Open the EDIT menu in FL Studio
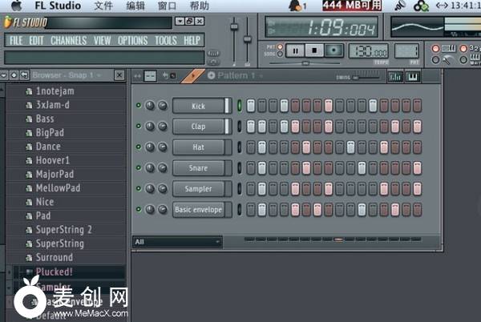This screenshot has height=322, width=481. 36,40
